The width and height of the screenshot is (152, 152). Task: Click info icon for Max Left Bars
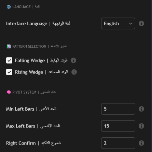141,126
